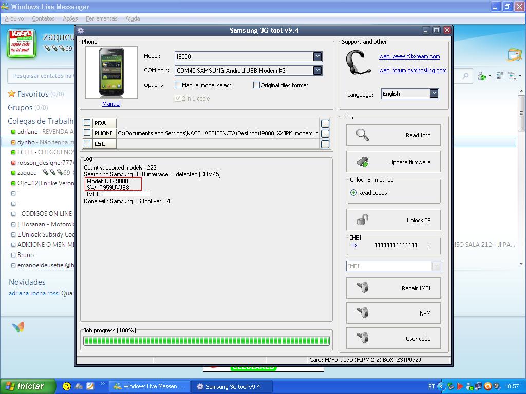Click the browse button for the PHONE file
This screenshot has height=394, width=526.
[325, 134]
